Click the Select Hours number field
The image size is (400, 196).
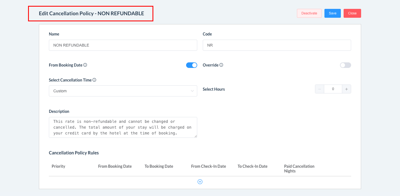(333, 89)
